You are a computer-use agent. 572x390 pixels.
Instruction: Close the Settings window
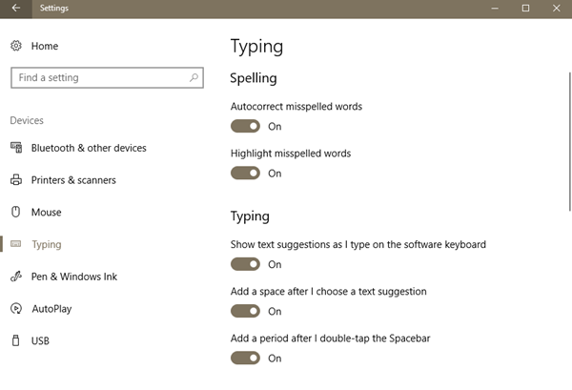(x=556, y=8)
